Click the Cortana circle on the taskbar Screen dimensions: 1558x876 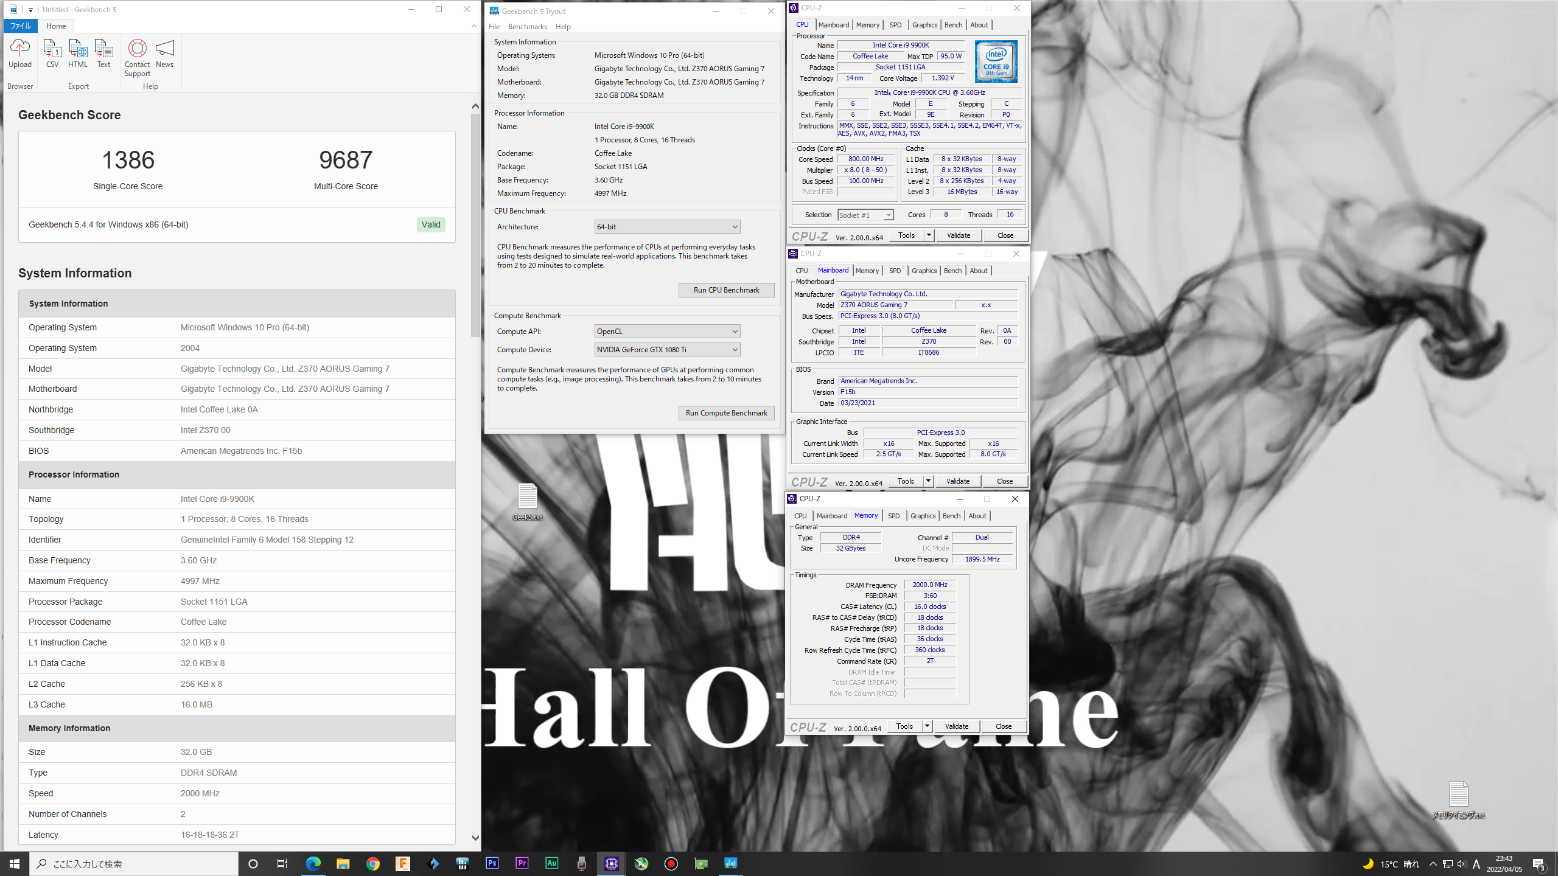coord(253,863)
